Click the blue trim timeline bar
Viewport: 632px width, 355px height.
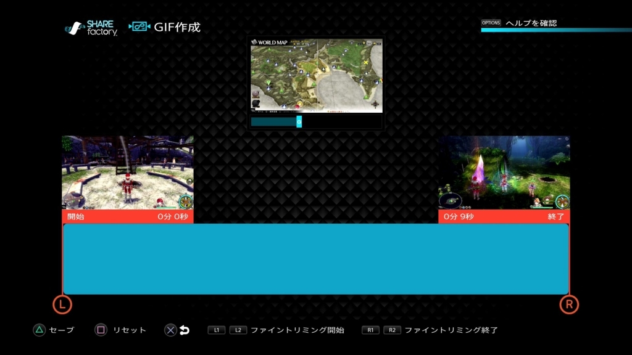click(316, 259)
